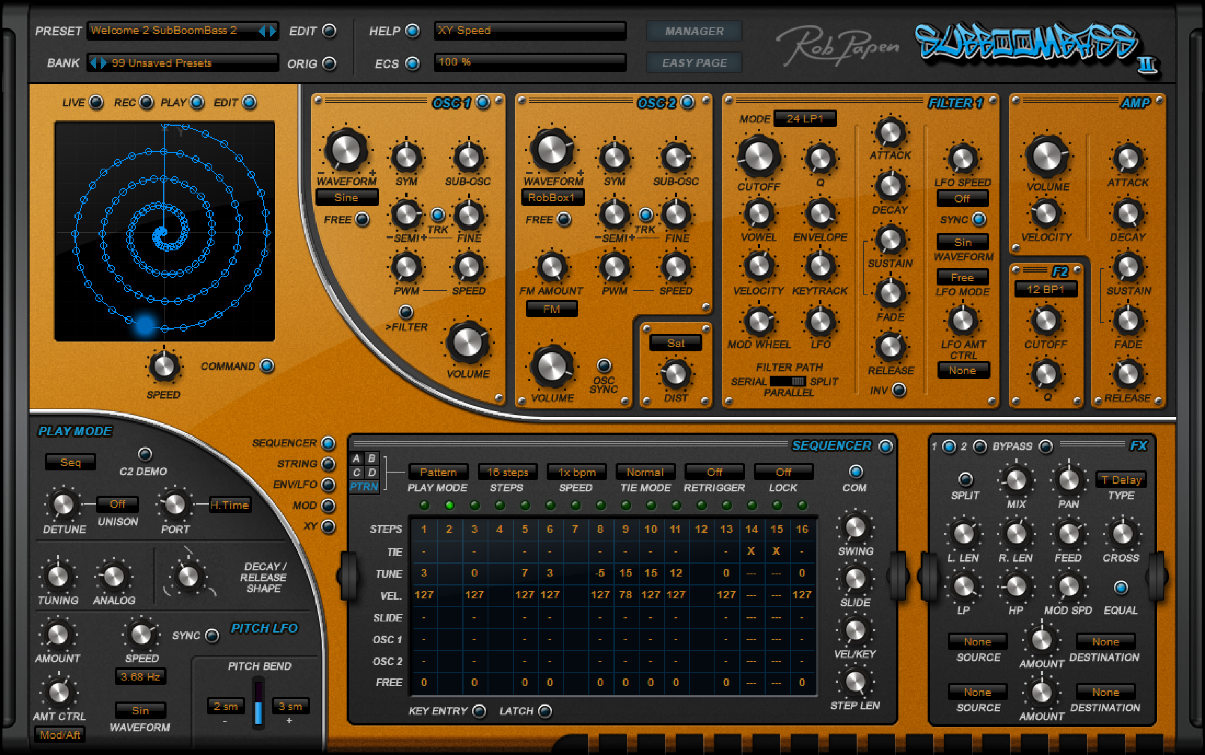Change Filter 1 mode from 24 LP1
Viewport: 1205px width, 755px height.
[x=806, y=118]
